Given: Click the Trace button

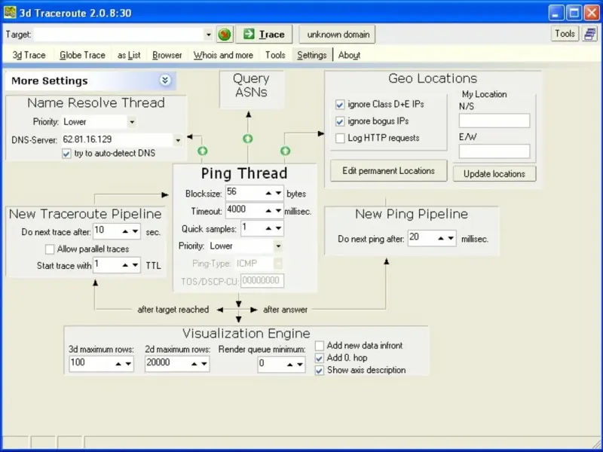Looking at the screenshot, I should (x=264, y=34).
